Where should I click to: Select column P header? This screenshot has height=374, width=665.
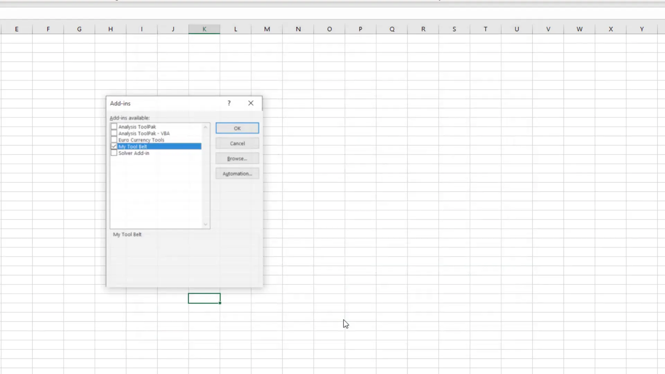click(361, 29)
